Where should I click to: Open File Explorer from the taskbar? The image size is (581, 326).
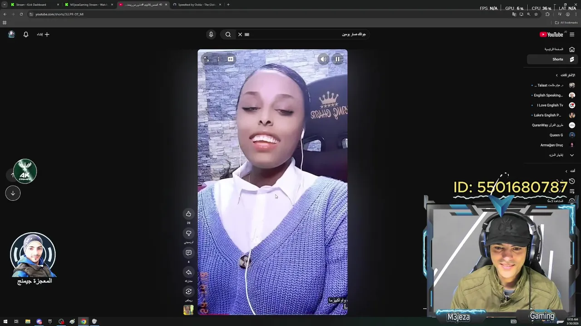tap(28, 321)
